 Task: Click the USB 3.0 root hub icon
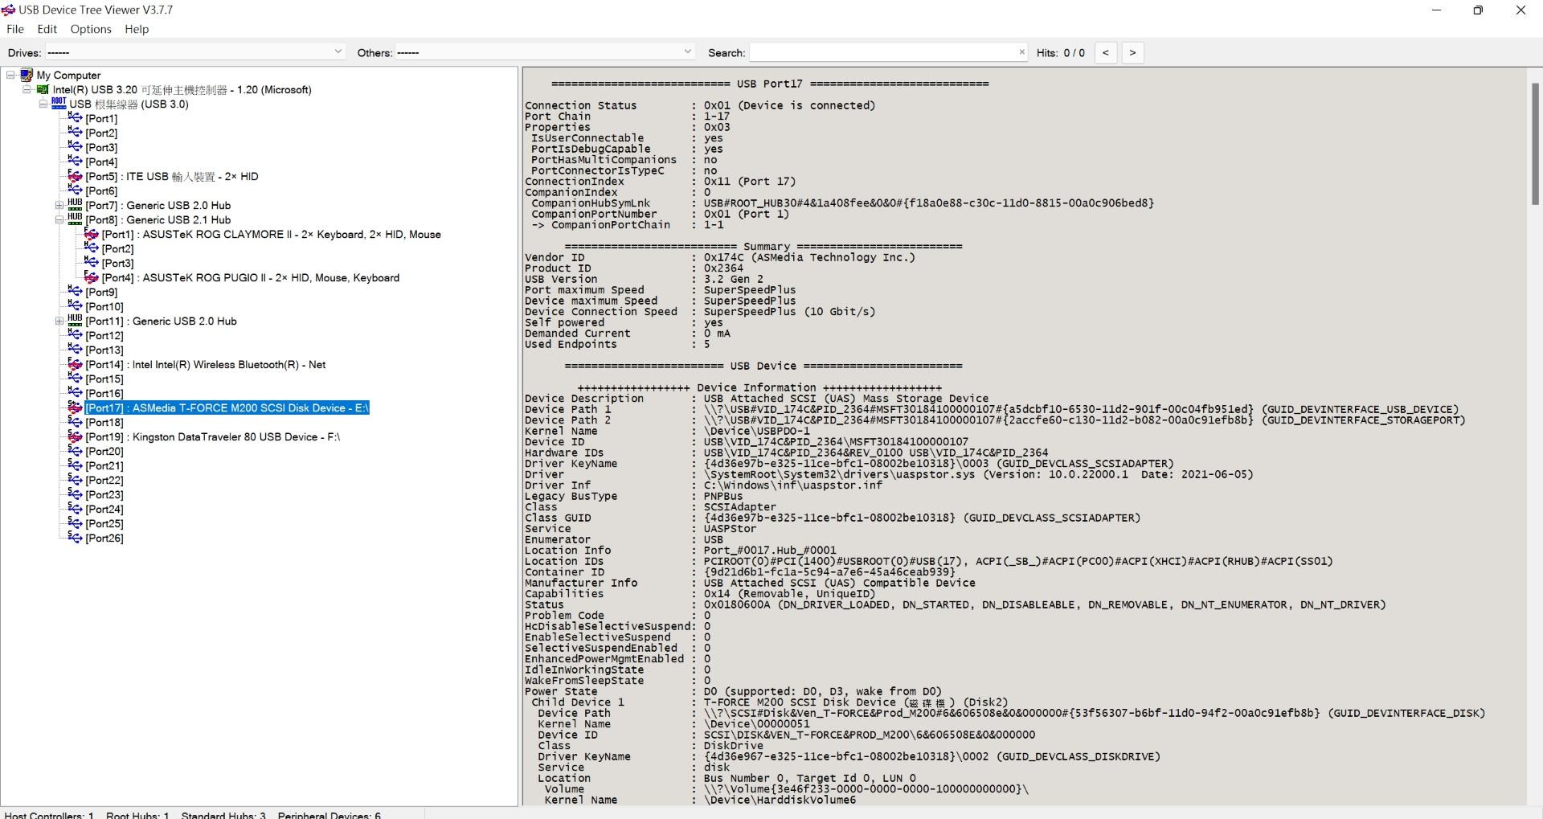[59, 104]
